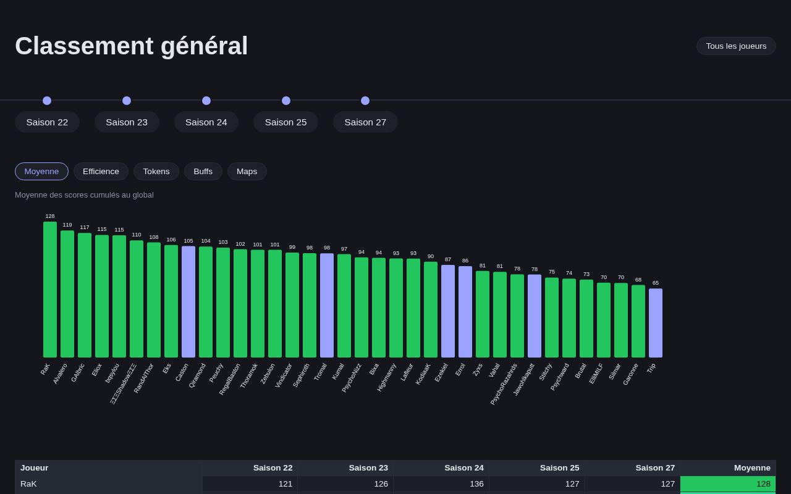Image resolution: width=791 pixels, height=494 pixels.
Task: Click the Kodiaak bar in the chart
Action: (x=431, y=310)
